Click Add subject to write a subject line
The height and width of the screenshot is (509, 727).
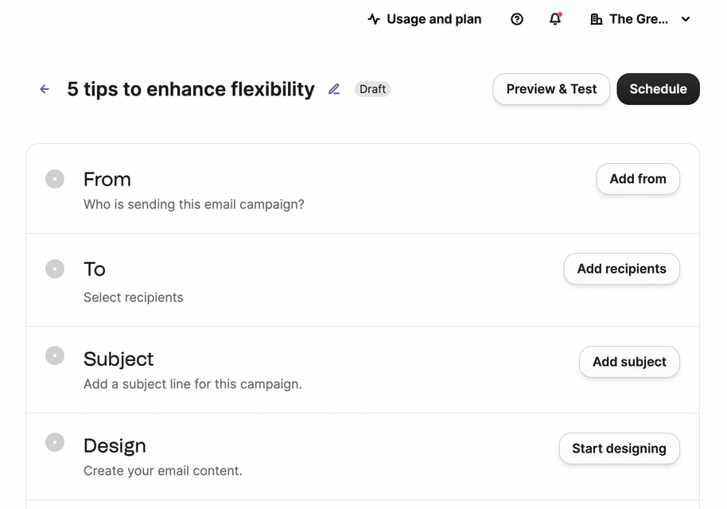pos(629,361)
